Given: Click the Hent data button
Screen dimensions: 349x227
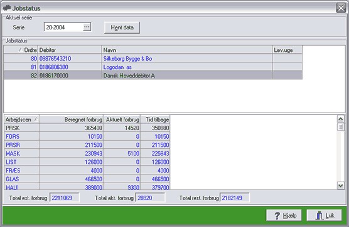Looking at the screenshot, I should click(x=122, y=28).
